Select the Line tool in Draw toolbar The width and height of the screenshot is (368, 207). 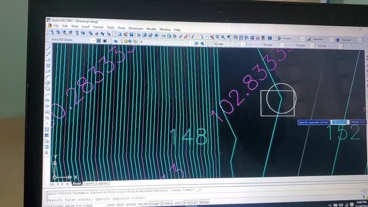point(48,48)
